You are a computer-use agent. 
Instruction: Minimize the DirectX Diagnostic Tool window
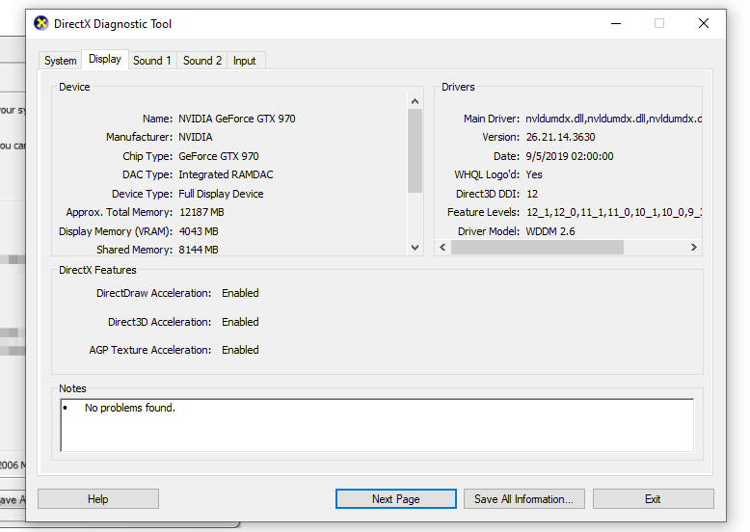coord(616,23)
